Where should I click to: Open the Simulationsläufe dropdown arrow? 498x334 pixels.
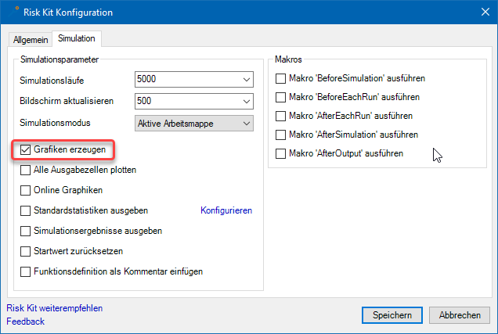(x=247, y=79)
